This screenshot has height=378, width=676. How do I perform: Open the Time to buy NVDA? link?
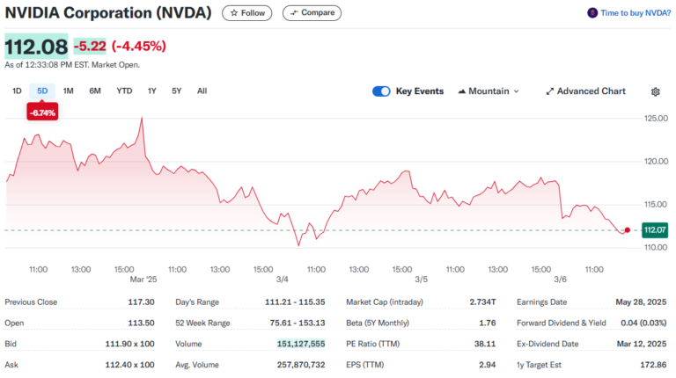(636, 13)
